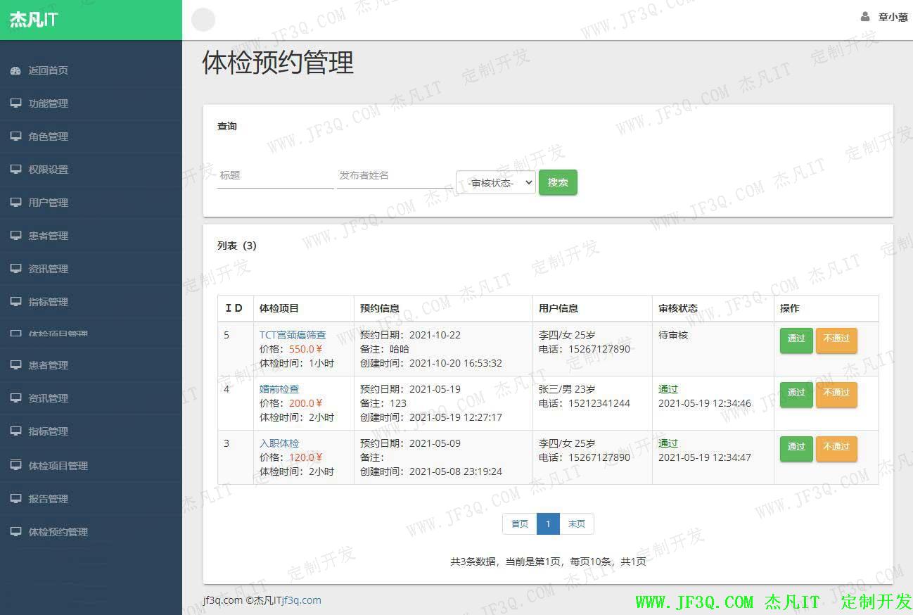913x615 pixels.
Task: Click the green 搜索 button
Action: click(558, 182)
